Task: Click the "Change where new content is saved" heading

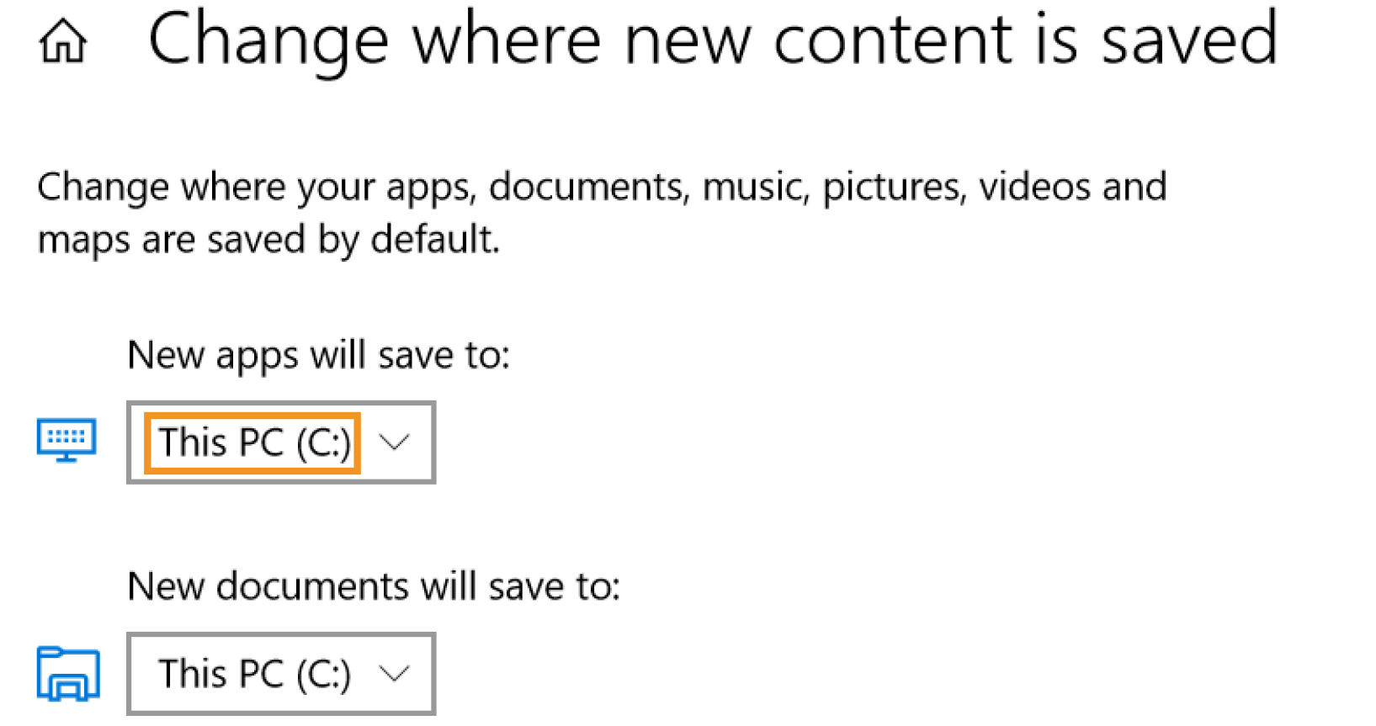Action: point(712,39)
